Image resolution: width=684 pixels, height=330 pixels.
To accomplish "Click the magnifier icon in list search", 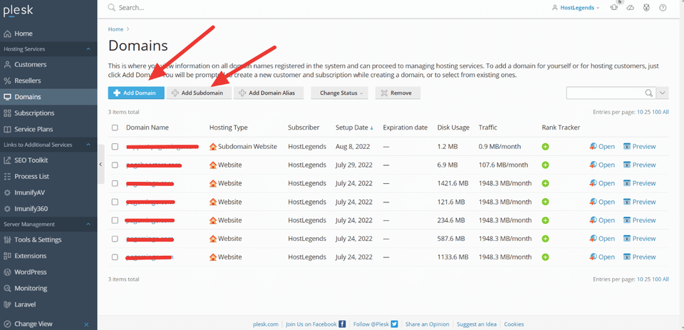I will (648, 93).
